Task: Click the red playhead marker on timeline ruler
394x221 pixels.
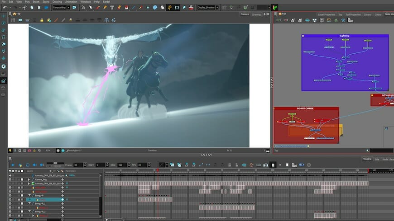Action: tap(158, 170)
